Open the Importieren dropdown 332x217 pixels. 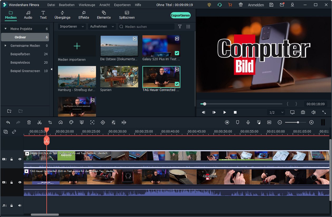click(x=72, y=27)
